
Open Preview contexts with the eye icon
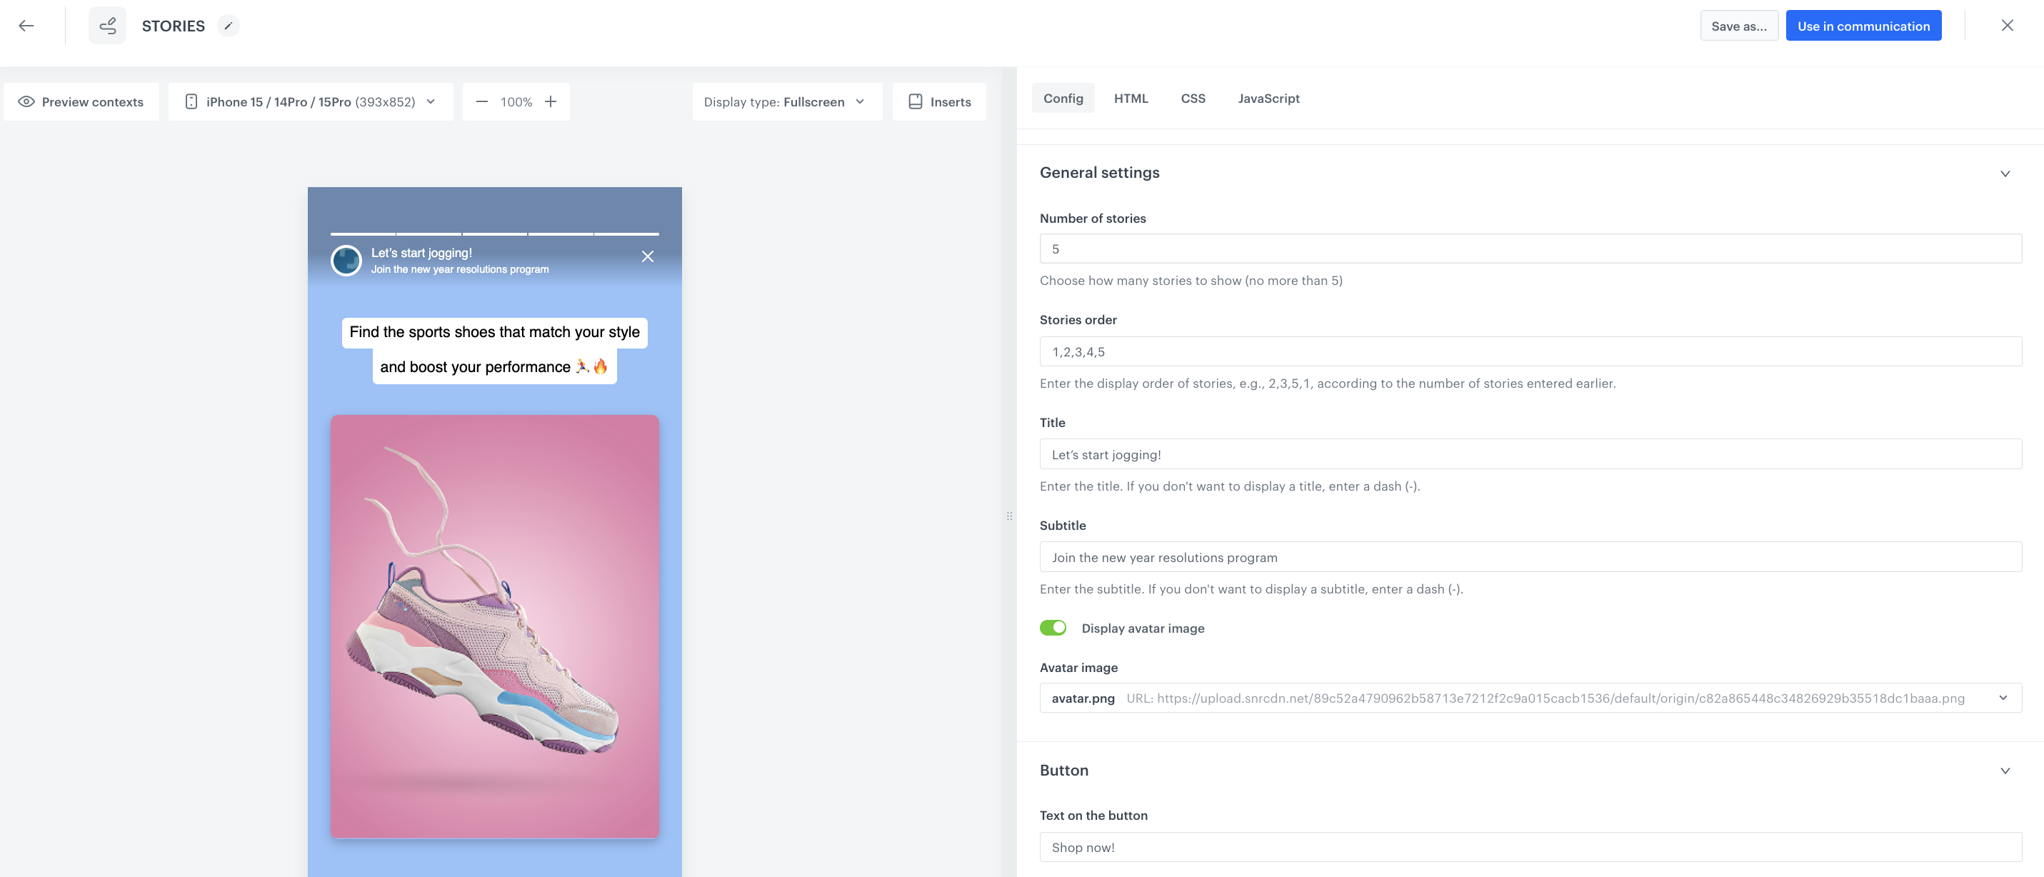point(80,101)
